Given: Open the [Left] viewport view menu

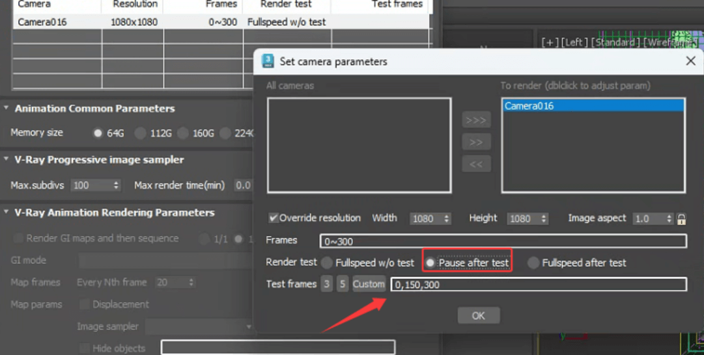Looking at the screenshot, I should coord(574,42).
